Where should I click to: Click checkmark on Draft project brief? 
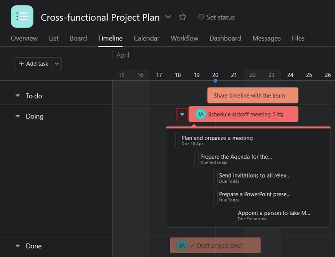192,246
